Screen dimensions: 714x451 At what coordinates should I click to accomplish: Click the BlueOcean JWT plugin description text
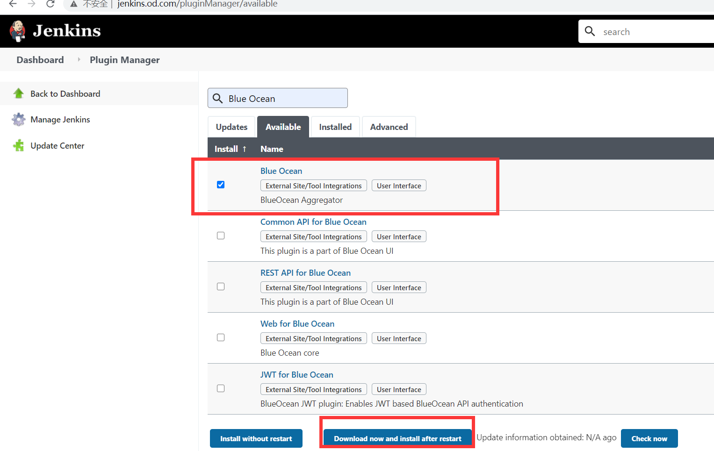tap(392, 404)
